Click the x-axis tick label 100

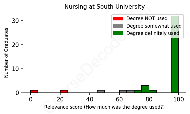pos(178,99)
